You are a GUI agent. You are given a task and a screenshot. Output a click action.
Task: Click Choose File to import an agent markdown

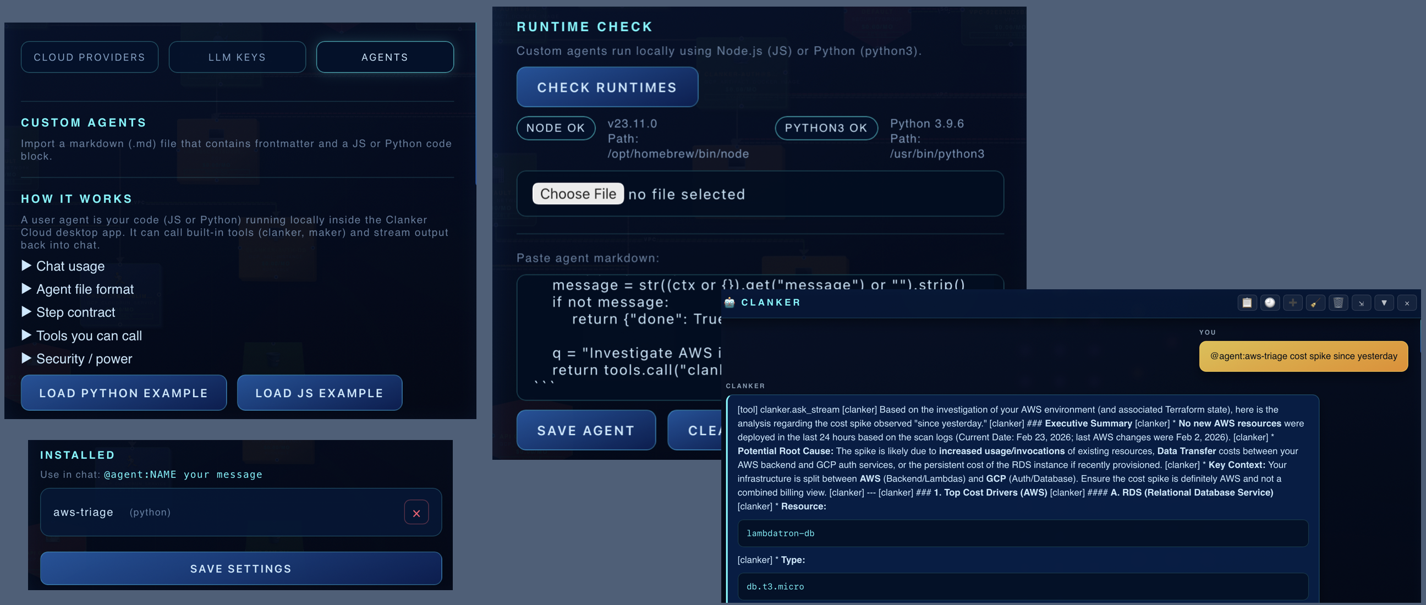point(578,194)
